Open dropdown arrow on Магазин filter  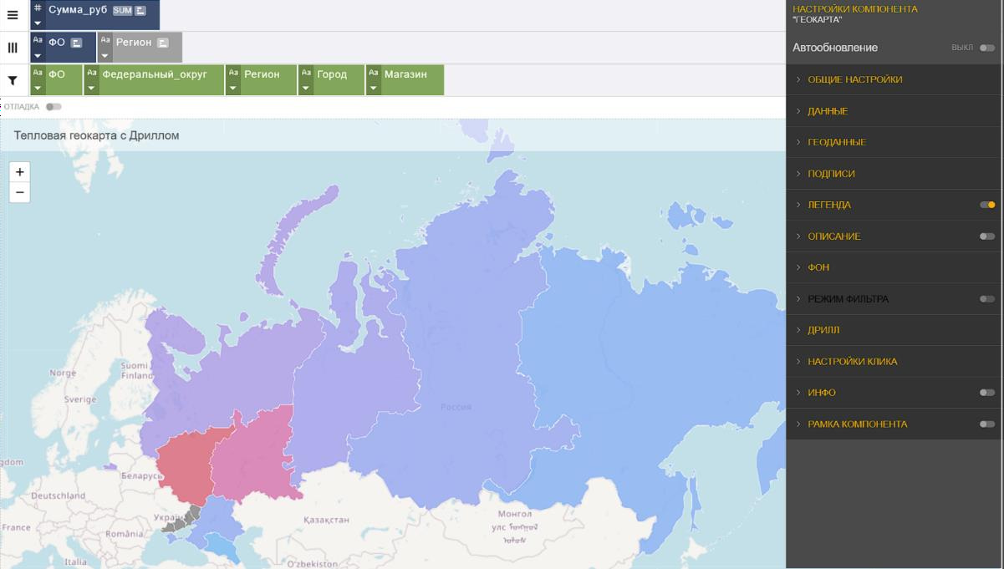(x=374, y=88)
